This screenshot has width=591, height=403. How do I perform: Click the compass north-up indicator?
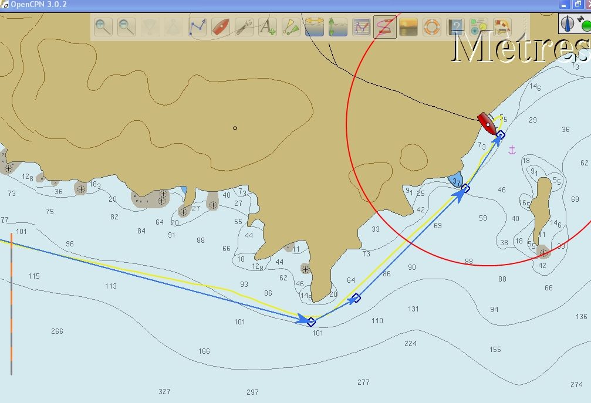[x=569, y=23]
